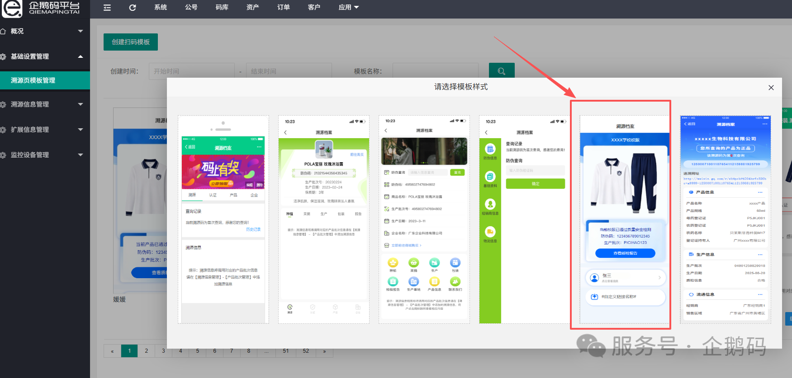792x378 pixels.
Task: Click the #自定义链接名称# row
Action: point(625,297)
